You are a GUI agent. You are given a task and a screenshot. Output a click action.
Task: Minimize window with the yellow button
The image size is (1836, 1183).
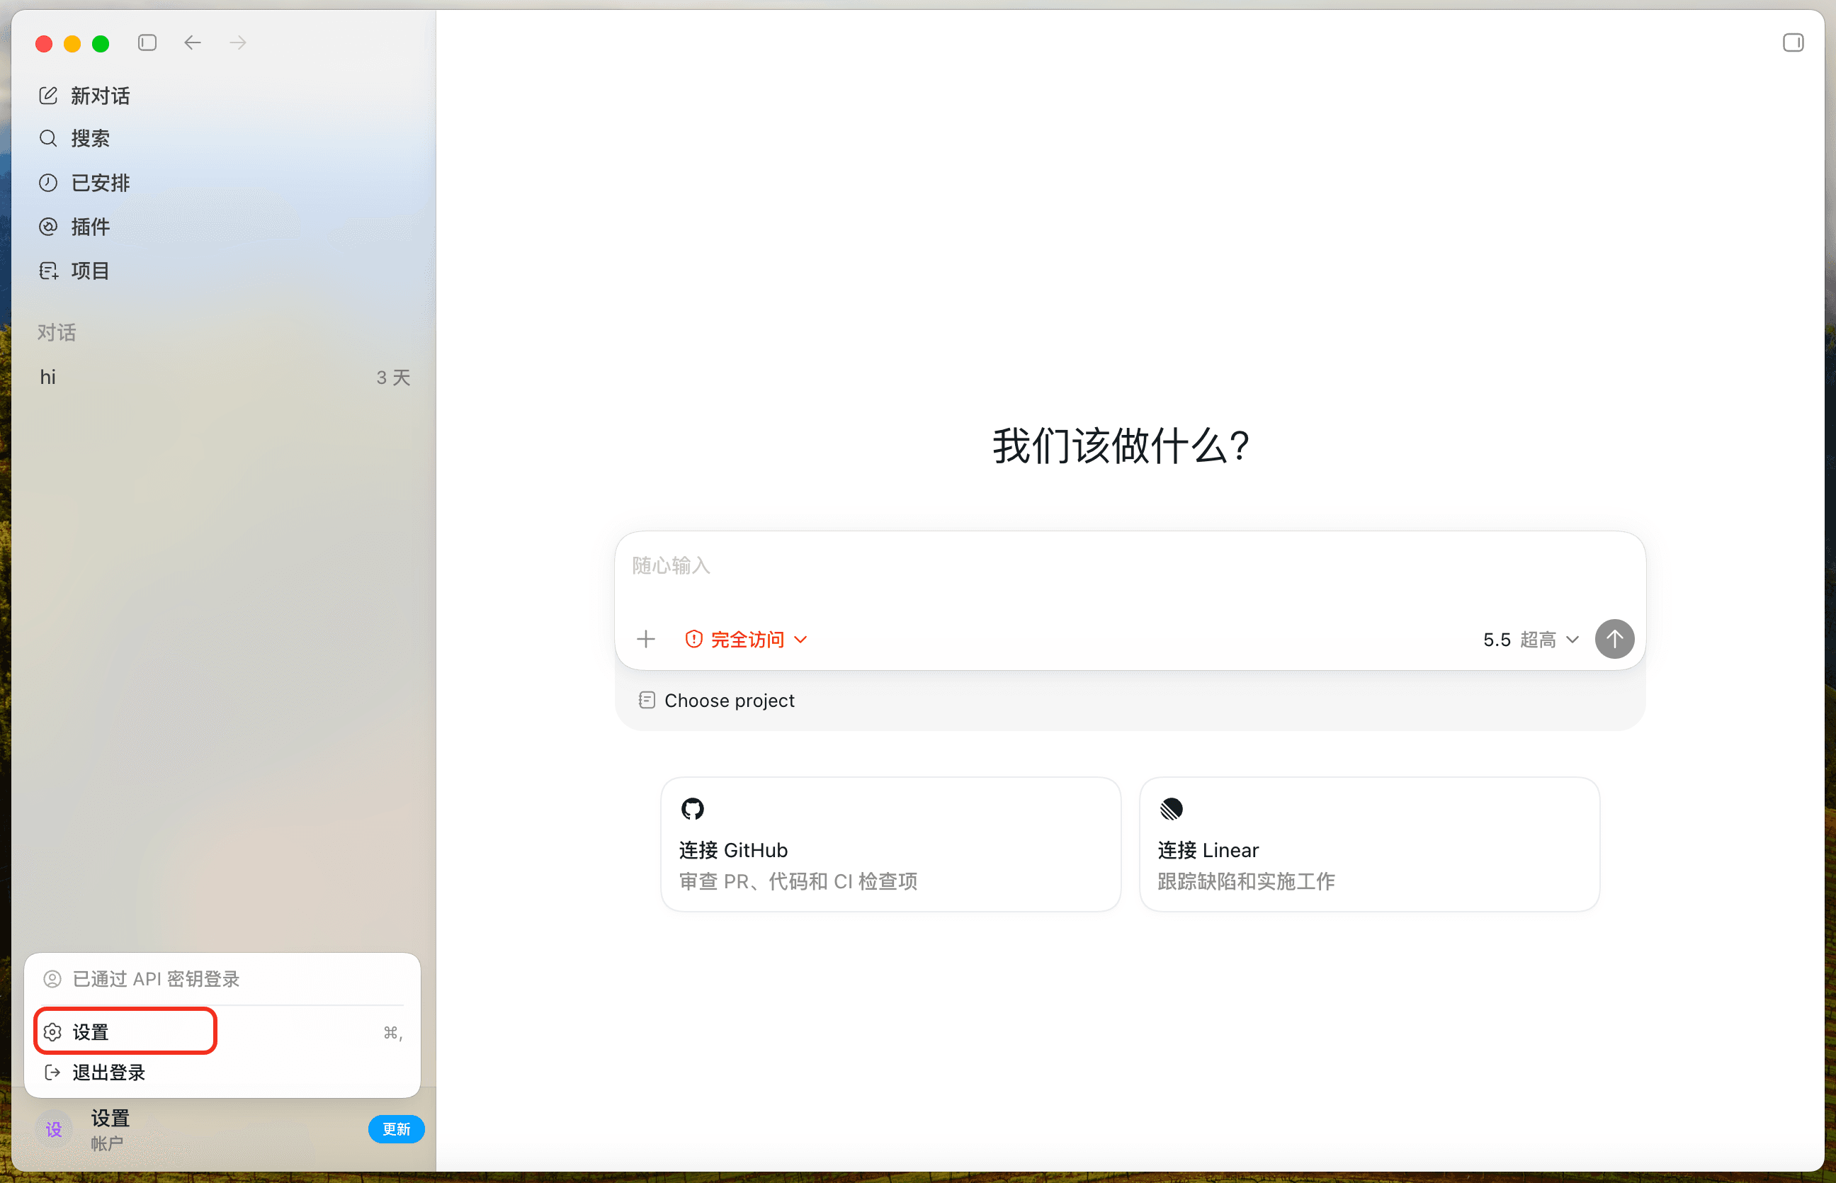point(72,44)
